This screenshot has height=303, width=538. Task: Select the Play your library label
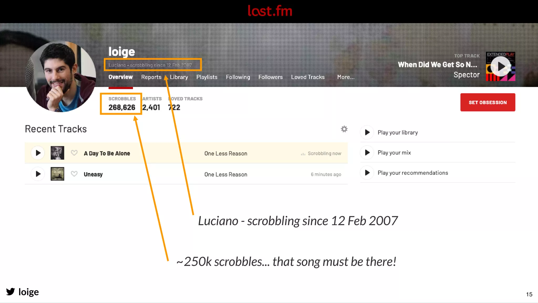click(398, 133)
